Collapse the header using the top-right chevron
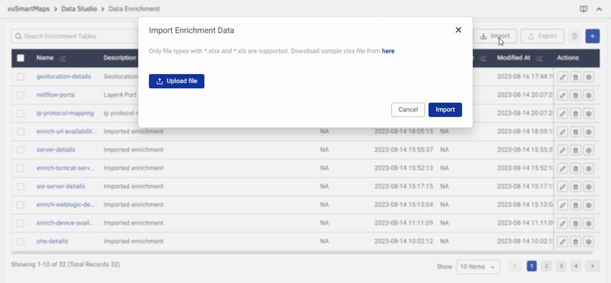Screen dimensions: 611x283 click(599, 9)
